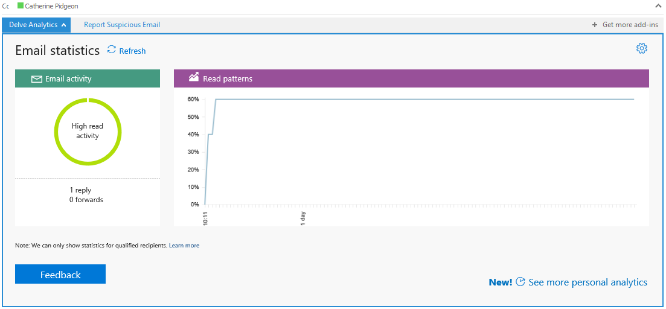This screenshot has height=309, width=666.
Task: Click the "1 reply" text
Action: 80,190
